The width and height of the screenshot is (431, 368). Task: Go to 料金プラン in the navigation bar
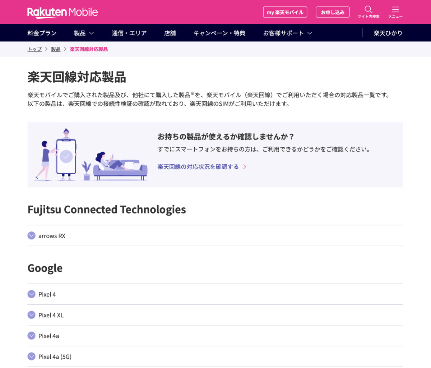(x=42, y=33)
